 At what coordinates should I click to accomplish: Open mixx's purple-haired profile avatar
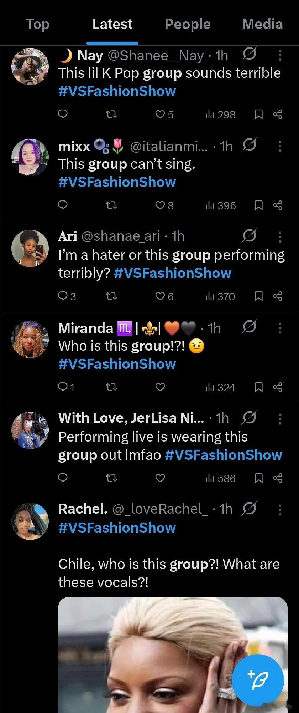coord(30,157)
